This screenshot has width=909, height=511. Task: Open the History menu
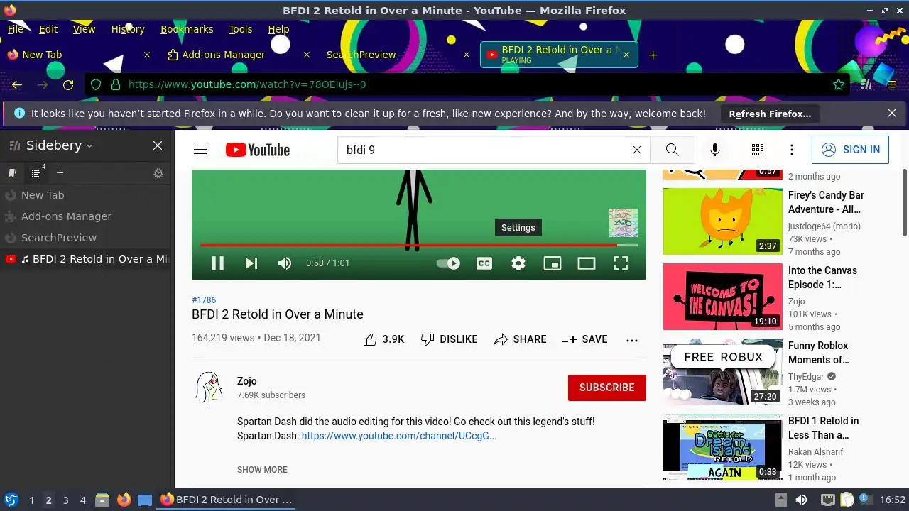click(x=128, y=29)
